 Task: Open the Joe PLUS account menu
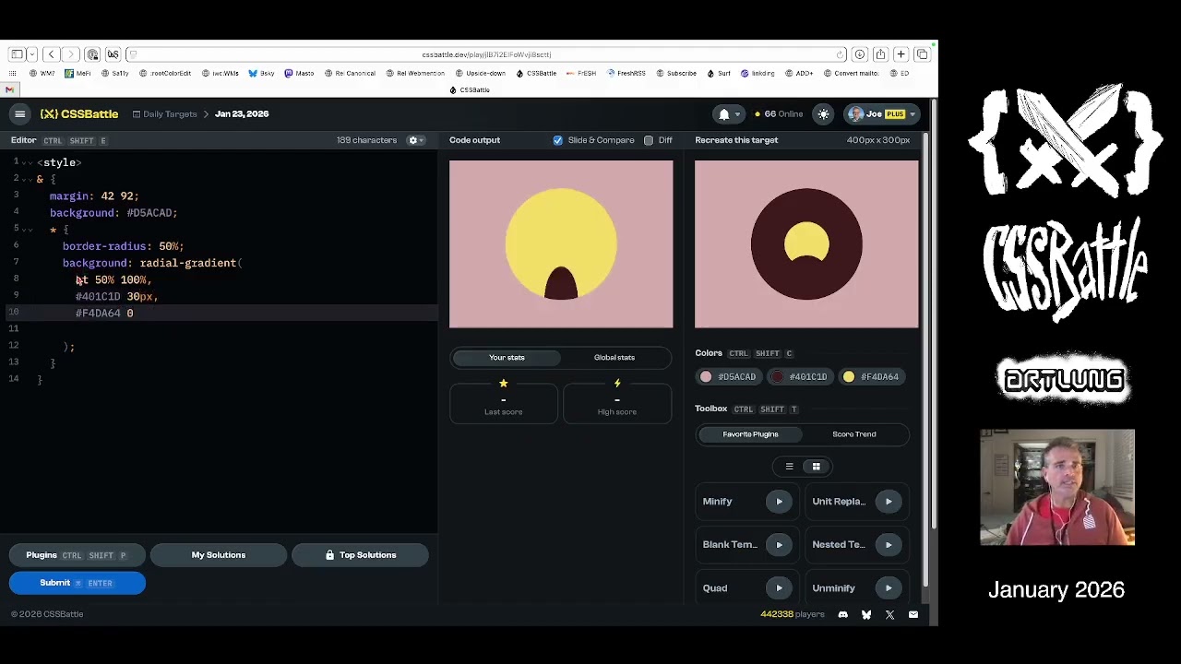881,114
